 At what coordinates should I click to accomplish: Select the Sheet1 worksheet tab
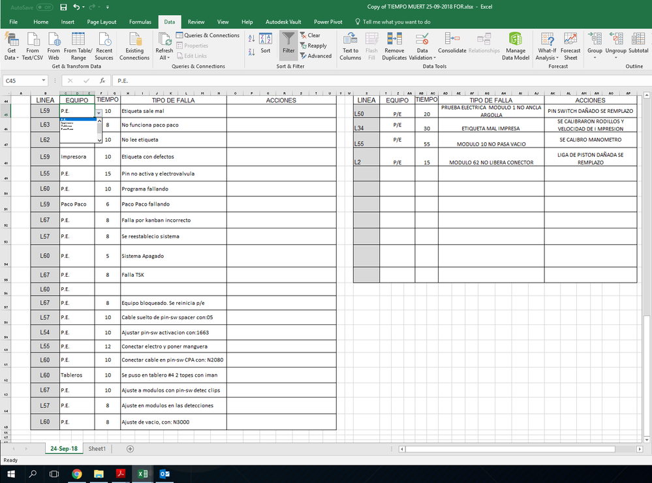97,449
